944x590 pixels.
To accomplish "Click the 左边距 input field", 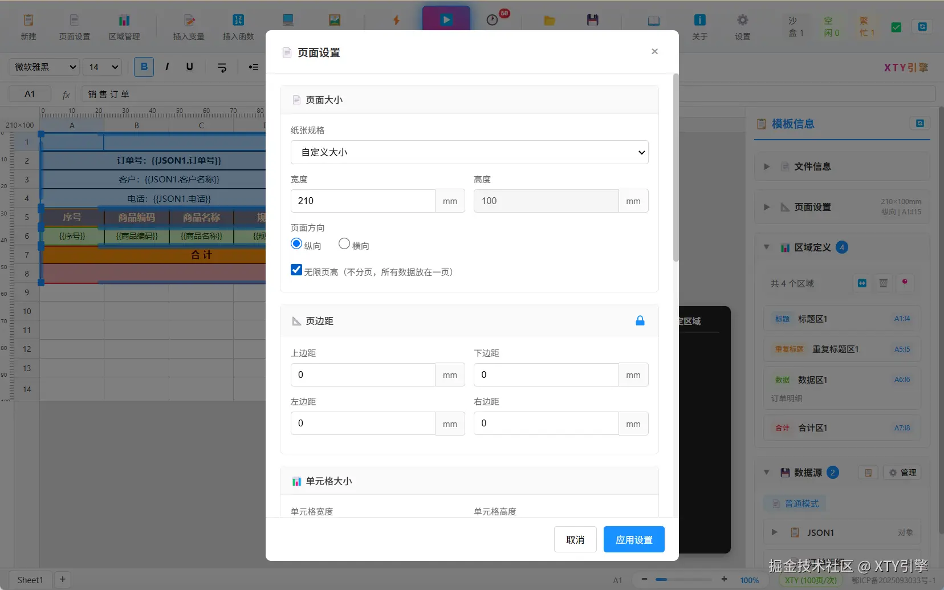I will [363, 423].
